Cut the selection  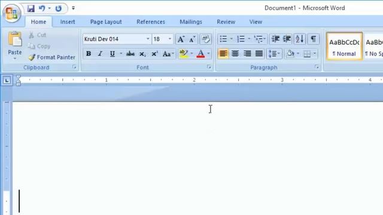[37, 35]
